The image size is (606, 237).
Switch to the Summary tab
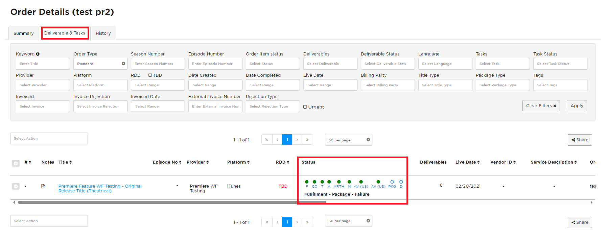point(23,33)
